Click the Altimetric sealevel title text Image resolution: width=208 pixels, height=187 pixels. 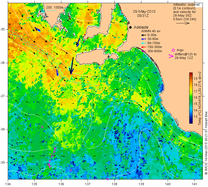pos(186,5)
